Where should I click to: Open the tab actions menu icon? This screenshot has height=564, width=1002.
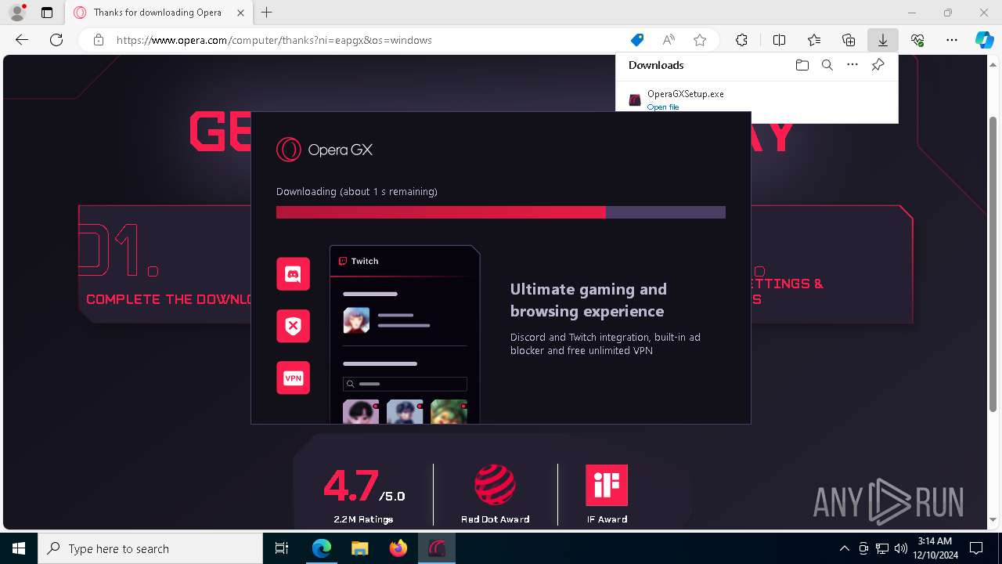tap(47, 13)
